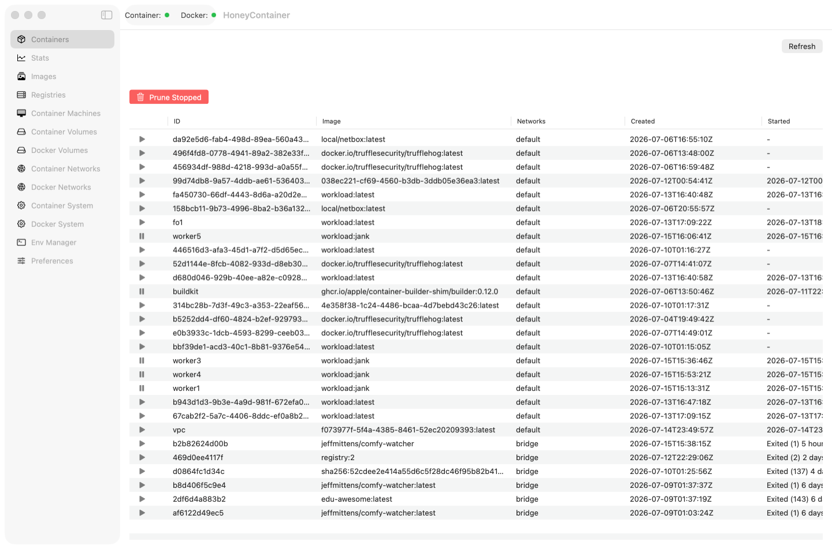Refresh the containers list
The image size is (832, 549).
pos(802,46)
